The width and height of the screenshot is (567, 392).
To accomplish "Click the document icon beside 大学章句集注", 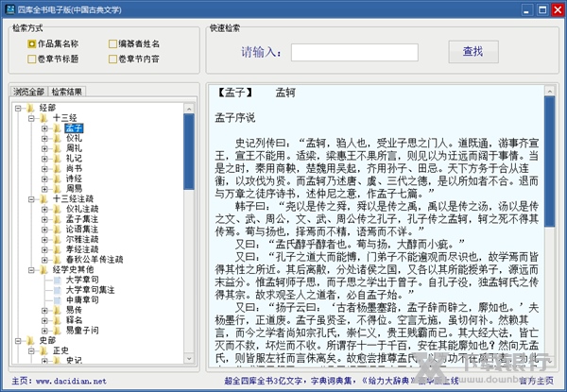I will point(57,290).
